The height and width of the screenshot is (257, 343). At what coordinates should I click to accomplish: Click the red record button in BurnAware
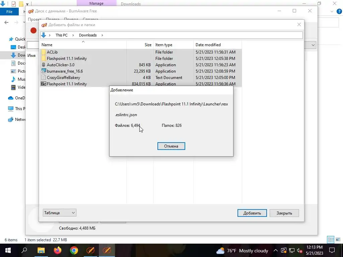(x=33, y=30)
